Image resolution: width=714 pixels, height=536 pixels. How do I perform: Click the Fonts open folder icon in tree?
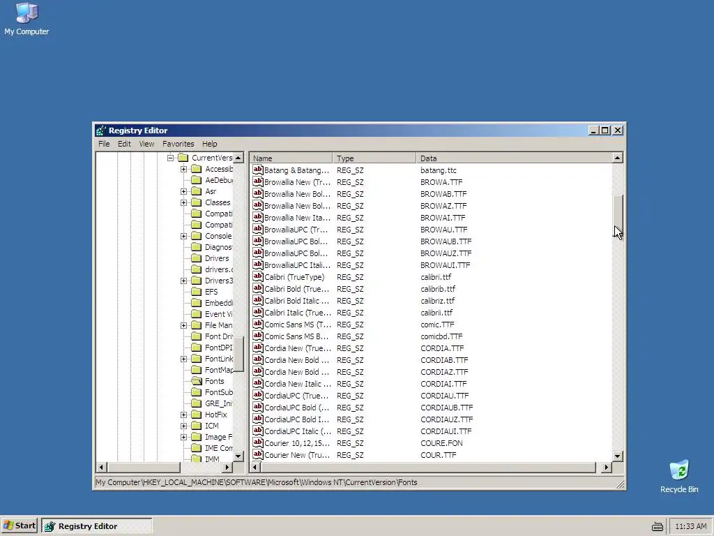click(196, 380)
